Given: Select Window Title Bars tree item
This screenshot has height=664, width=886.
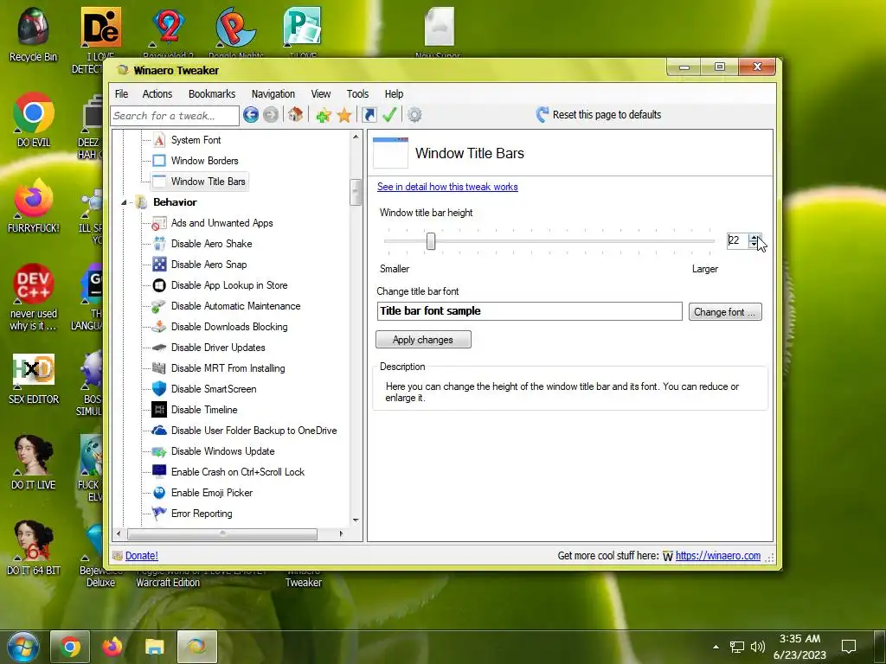Looking at the screenshot, I should 208,182.
